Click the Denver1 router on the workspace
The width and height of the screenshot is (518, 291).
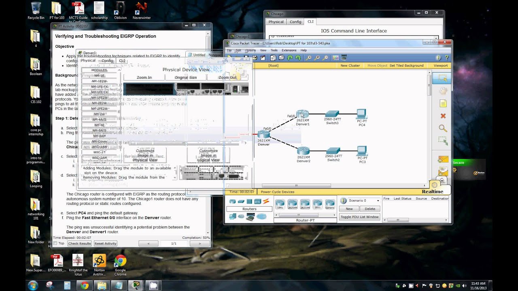pyautogui.click(x=302, y=114)
